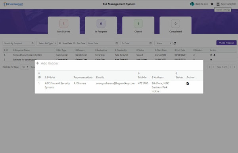View the Estimate for construction proposal

point(211,60)
